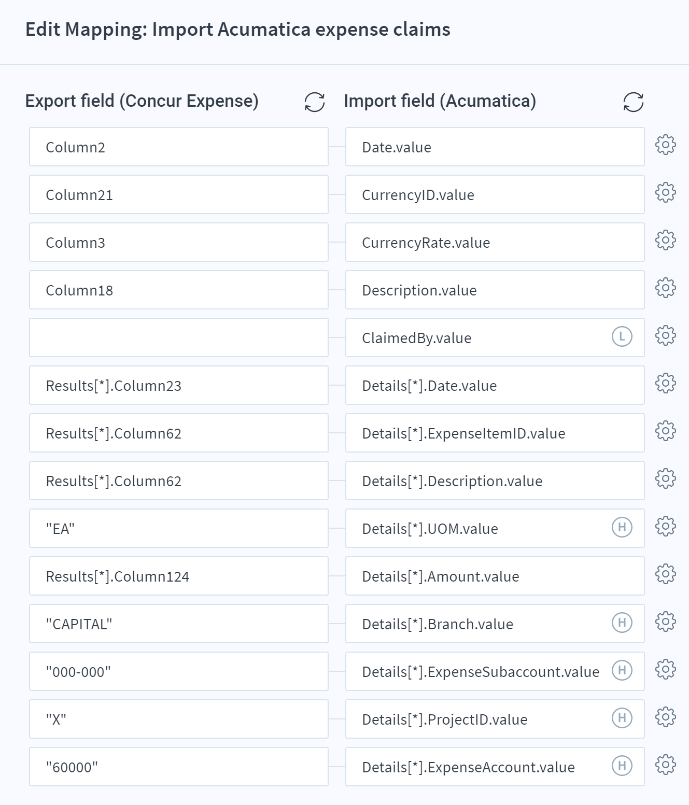Select the Details[*].UOM.value import field
689x805 pixels.
(495, 528)
